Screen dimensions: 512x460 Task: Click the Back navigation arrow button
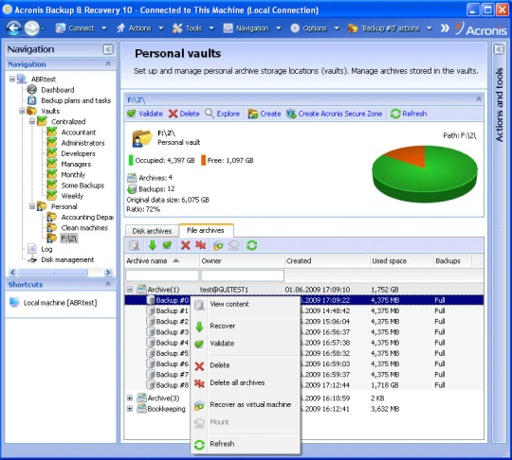click(x=14, y=28)
